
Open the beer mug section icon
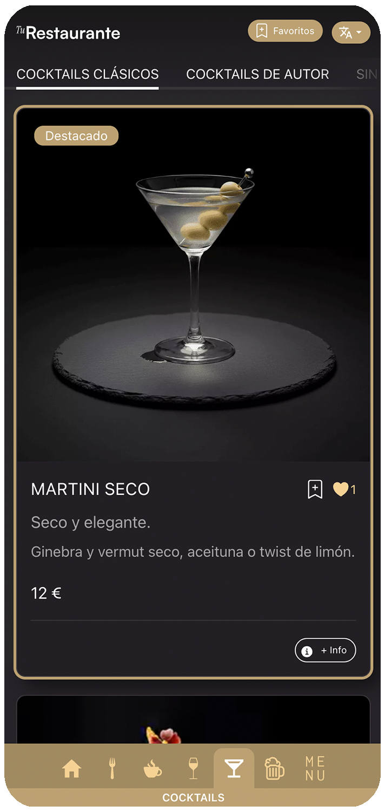[x=275, y=769]
